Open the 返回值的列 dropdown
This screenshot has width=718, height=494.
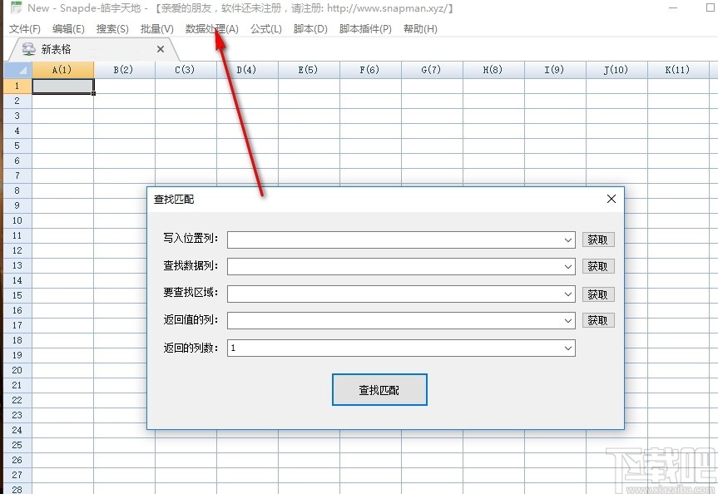[x=567, y=320]
